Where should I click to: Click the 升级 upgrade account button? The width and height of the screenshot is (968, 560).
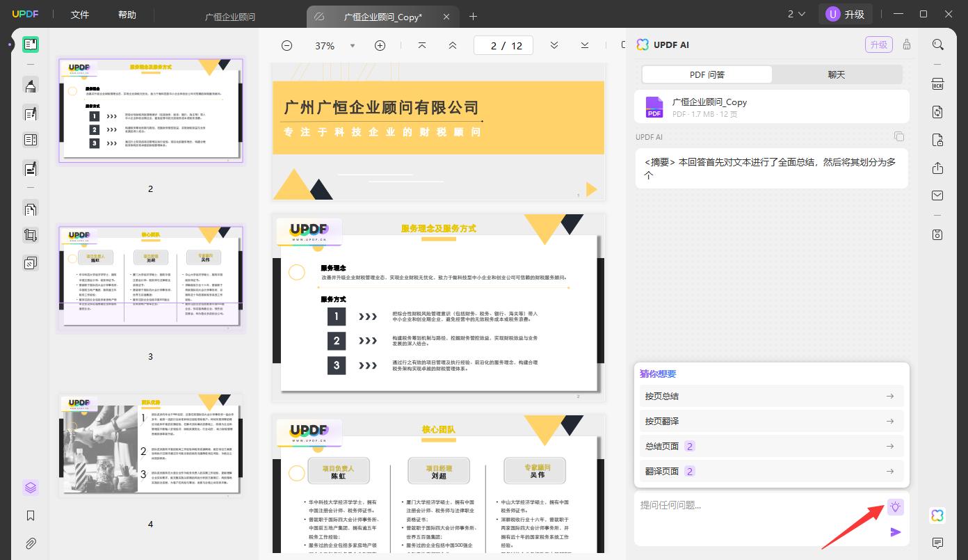point(846,14)
